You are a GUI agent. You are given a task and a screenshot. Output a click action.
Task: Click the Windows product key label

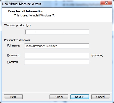pos(18,25)
